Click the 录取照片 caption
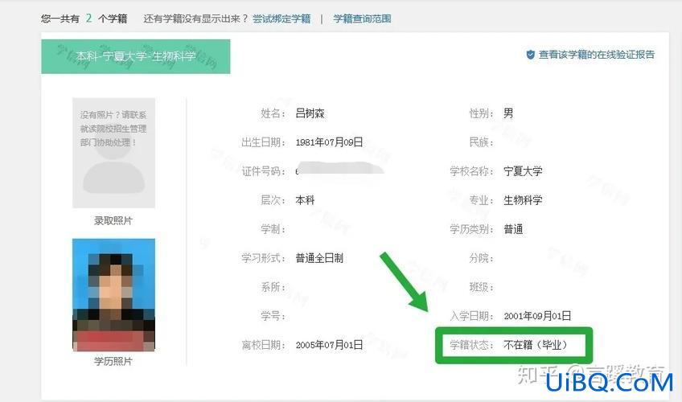This screenshot has height=402, width=682. coord(113,221)
